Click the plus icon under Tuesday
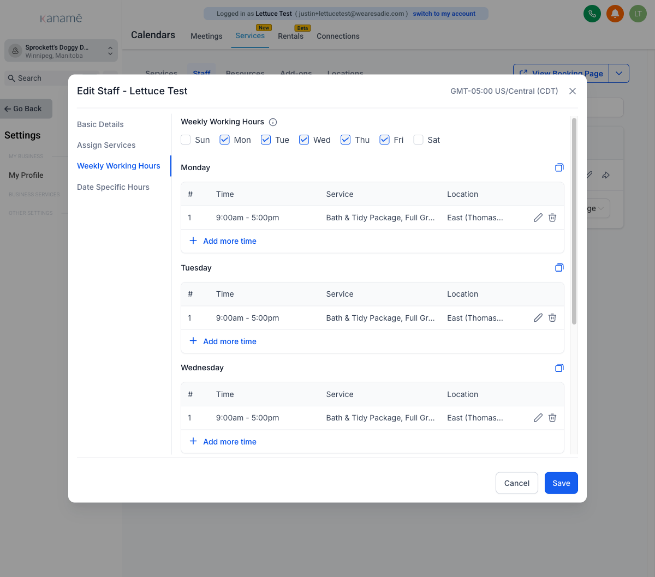Viewport: 655px width, 577px height. click(193, 341)
